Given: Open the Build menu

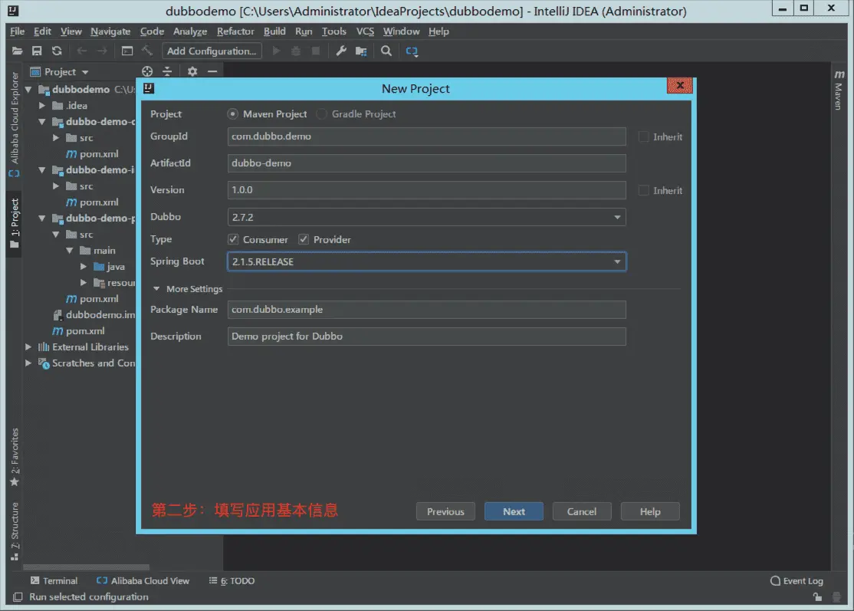Looking at the screenshot, I should [274, 31].
